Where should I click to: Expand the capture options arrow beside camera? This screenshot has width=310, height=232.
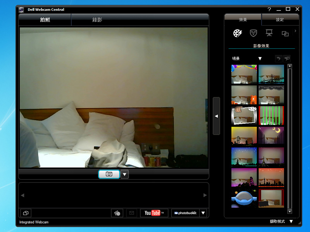point(124,174)
